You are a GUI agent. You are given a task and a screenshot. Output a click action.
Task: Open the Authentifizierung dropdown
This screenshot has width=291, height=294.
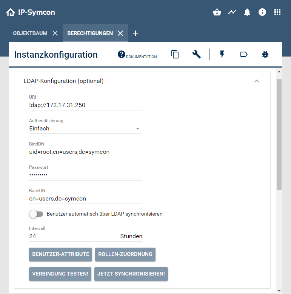click(x=85, y=129)
